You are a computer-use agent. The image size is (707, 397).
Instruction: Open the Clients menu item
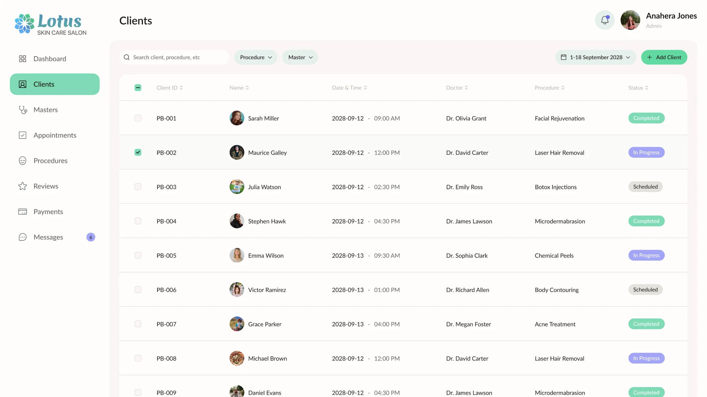pos(54,84)
